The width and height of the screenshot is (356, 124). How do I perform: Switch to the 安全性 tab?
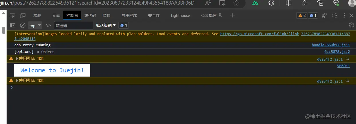coord(154,15)
